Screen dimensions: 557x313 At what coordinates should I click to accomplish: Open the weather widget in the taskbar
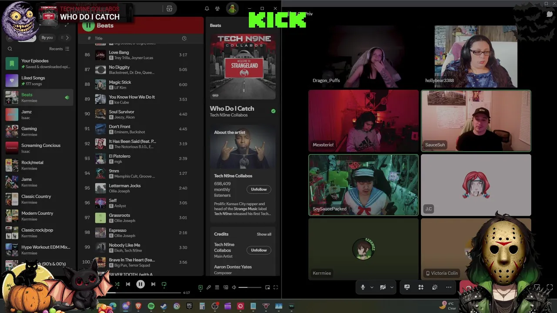(448, 306)
